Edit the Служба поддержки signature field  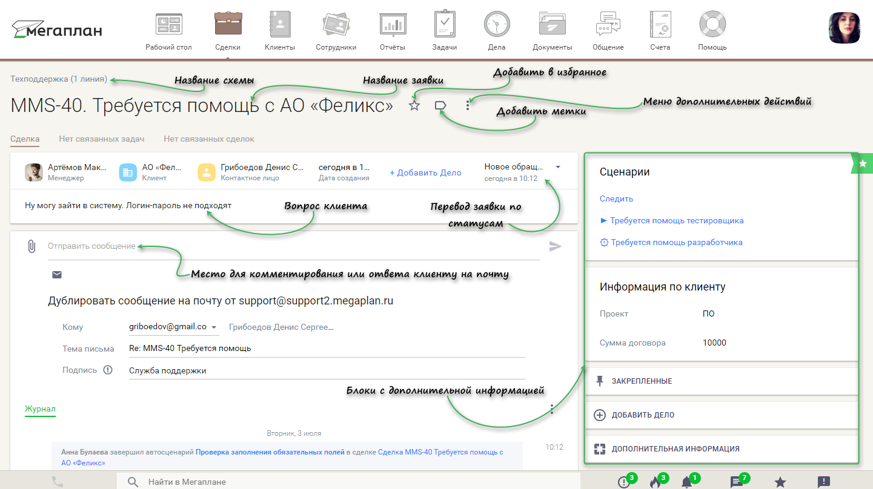point(327,370)
